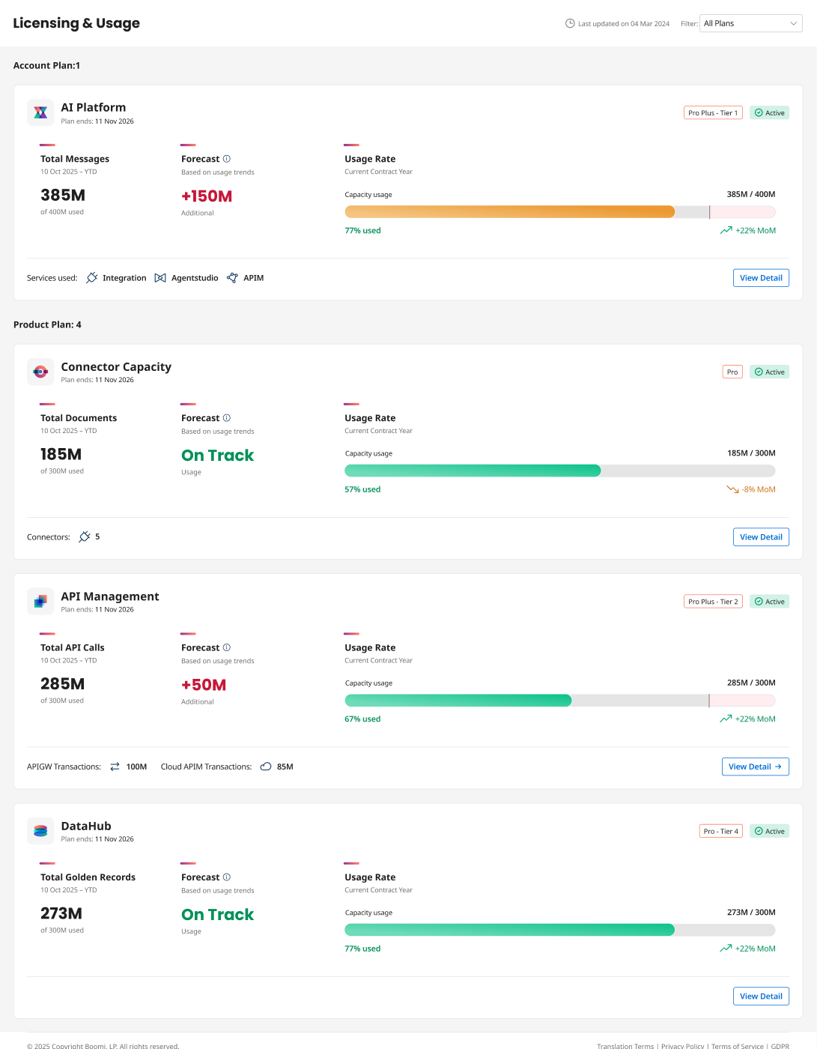Click the Cloud APIM Transactions cloud icon
Viewport: 817px width, 1049px height.
[x=266, y=767]
